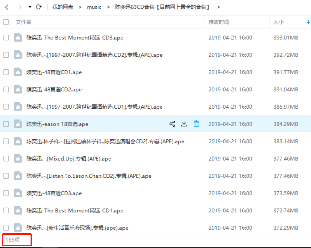Check the box for 陈奕迅-eason 18首选.ape
The width and height of the screenshot is (311, 248).
point(6,124)
